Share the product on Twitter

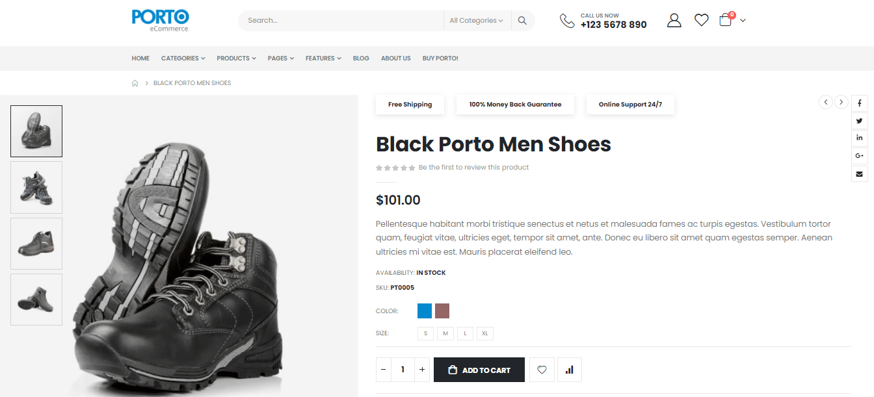859,120
